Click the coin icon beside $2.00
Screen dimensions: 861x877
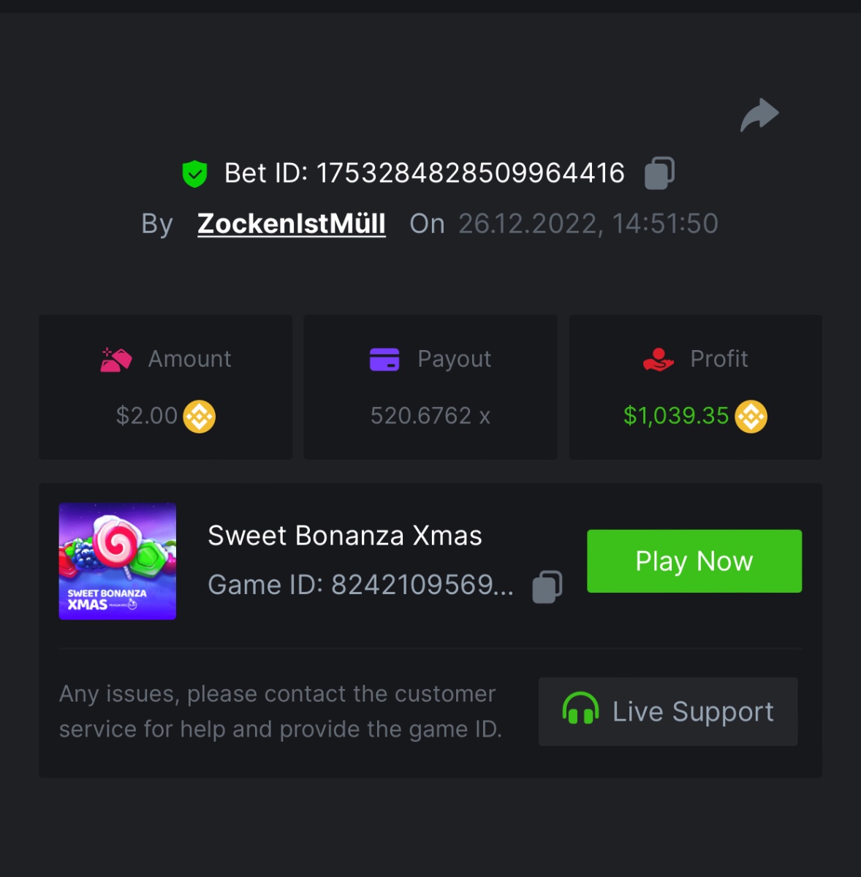pos(199,417)
